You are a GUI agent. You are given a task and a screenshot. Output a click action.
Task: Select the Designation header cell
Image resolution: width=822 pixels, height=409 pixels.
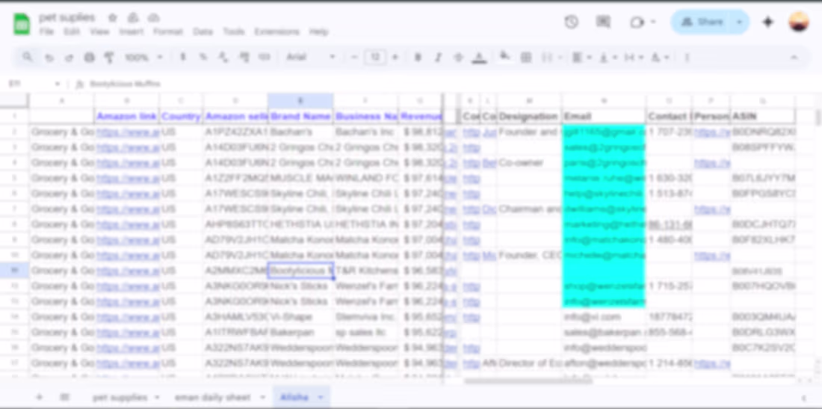(x=529, y=117)
